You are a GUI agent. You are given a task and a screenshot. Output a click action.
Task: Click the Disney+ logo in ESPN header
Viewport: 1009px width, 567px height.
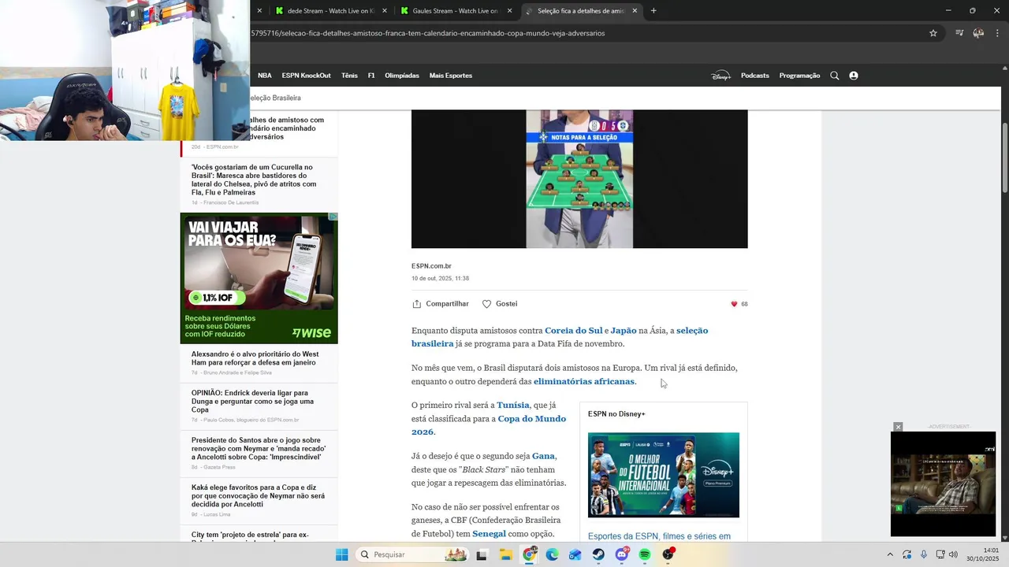tap(720, 76)
